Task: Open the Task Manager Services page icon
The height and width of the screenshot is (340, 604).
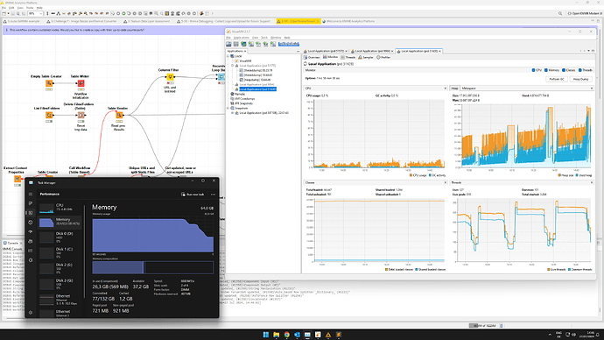Action: [x=31, y=260]
